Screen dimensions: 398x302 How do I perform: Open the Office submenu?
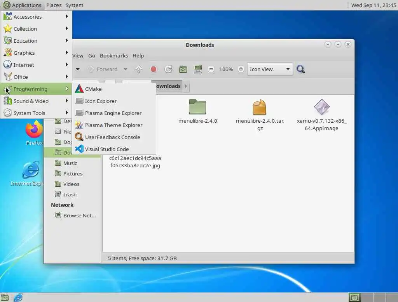36,77
